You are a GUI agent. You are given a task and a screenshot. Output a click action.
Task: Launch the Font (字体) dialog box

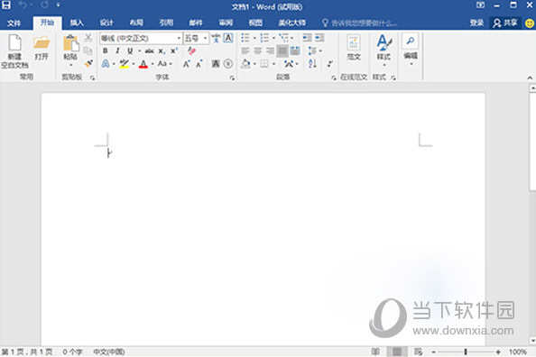tap(232, 78)
